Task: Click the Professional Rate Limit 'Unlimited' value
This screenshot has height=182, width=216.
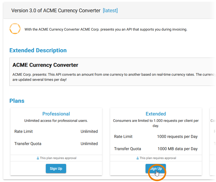Action: tap(89, 131)
